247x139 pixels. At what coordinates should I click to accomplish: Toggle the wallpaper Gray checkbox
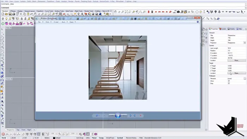229,83
